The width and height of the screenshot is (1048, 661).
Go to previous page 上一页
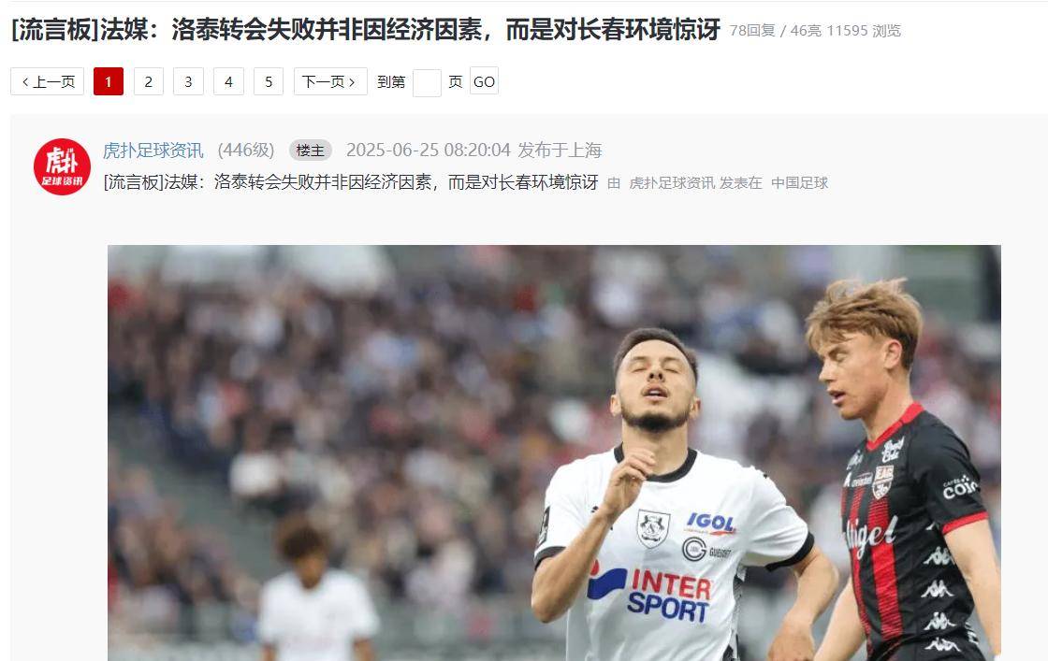[48, 81]
